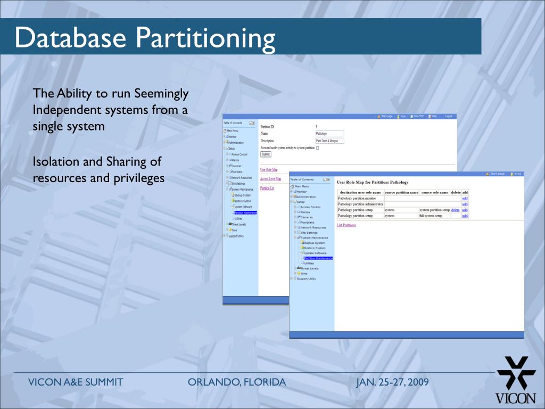Image resolution: width=545 pixels, height=409 pixels.
Task: Click the List Partitions link
Action: pos(346,225)
